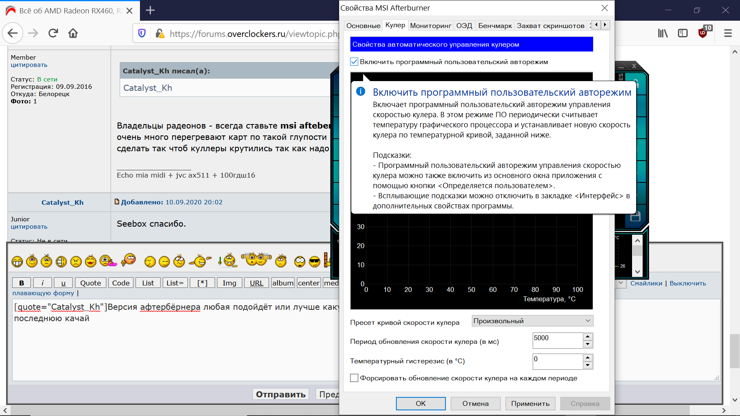
Task: Increase the fan speed update period
Action: coord(588,337)
